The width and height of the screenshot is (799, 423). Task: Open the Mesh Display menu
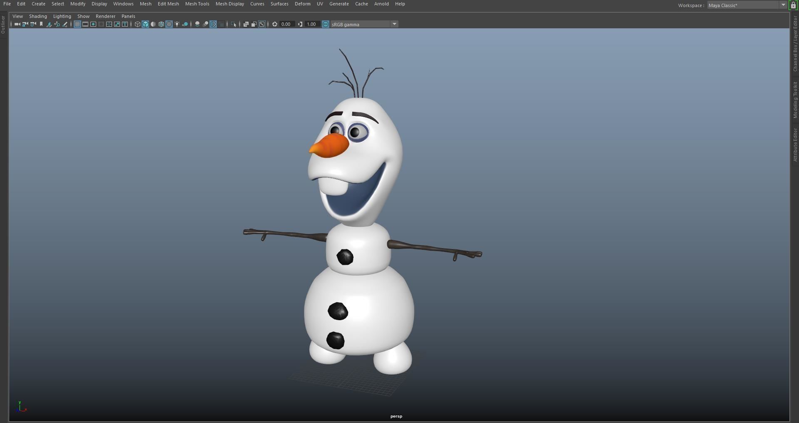[230, 4]
